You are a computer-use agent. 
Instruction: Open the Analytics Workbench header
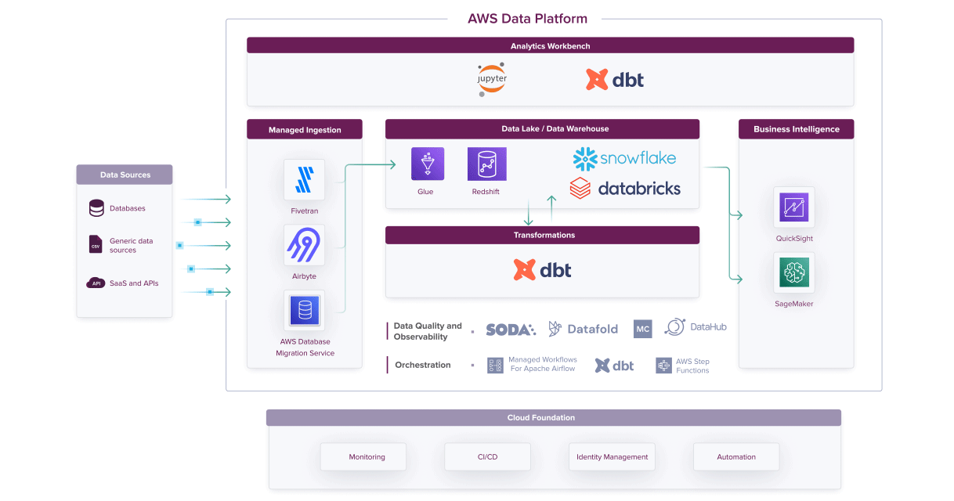[551, 45]
